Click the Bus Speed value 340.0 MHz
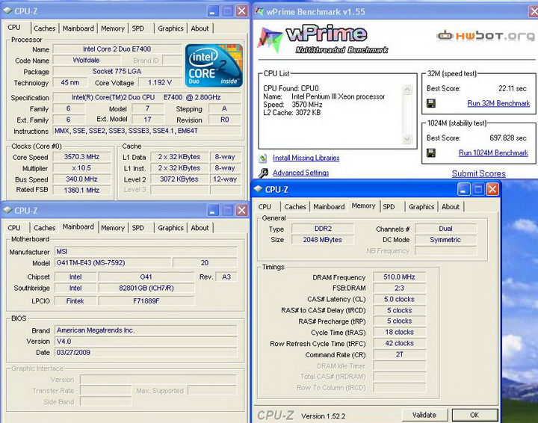Viewport: 538px width, 423px height. click(81, 179)
